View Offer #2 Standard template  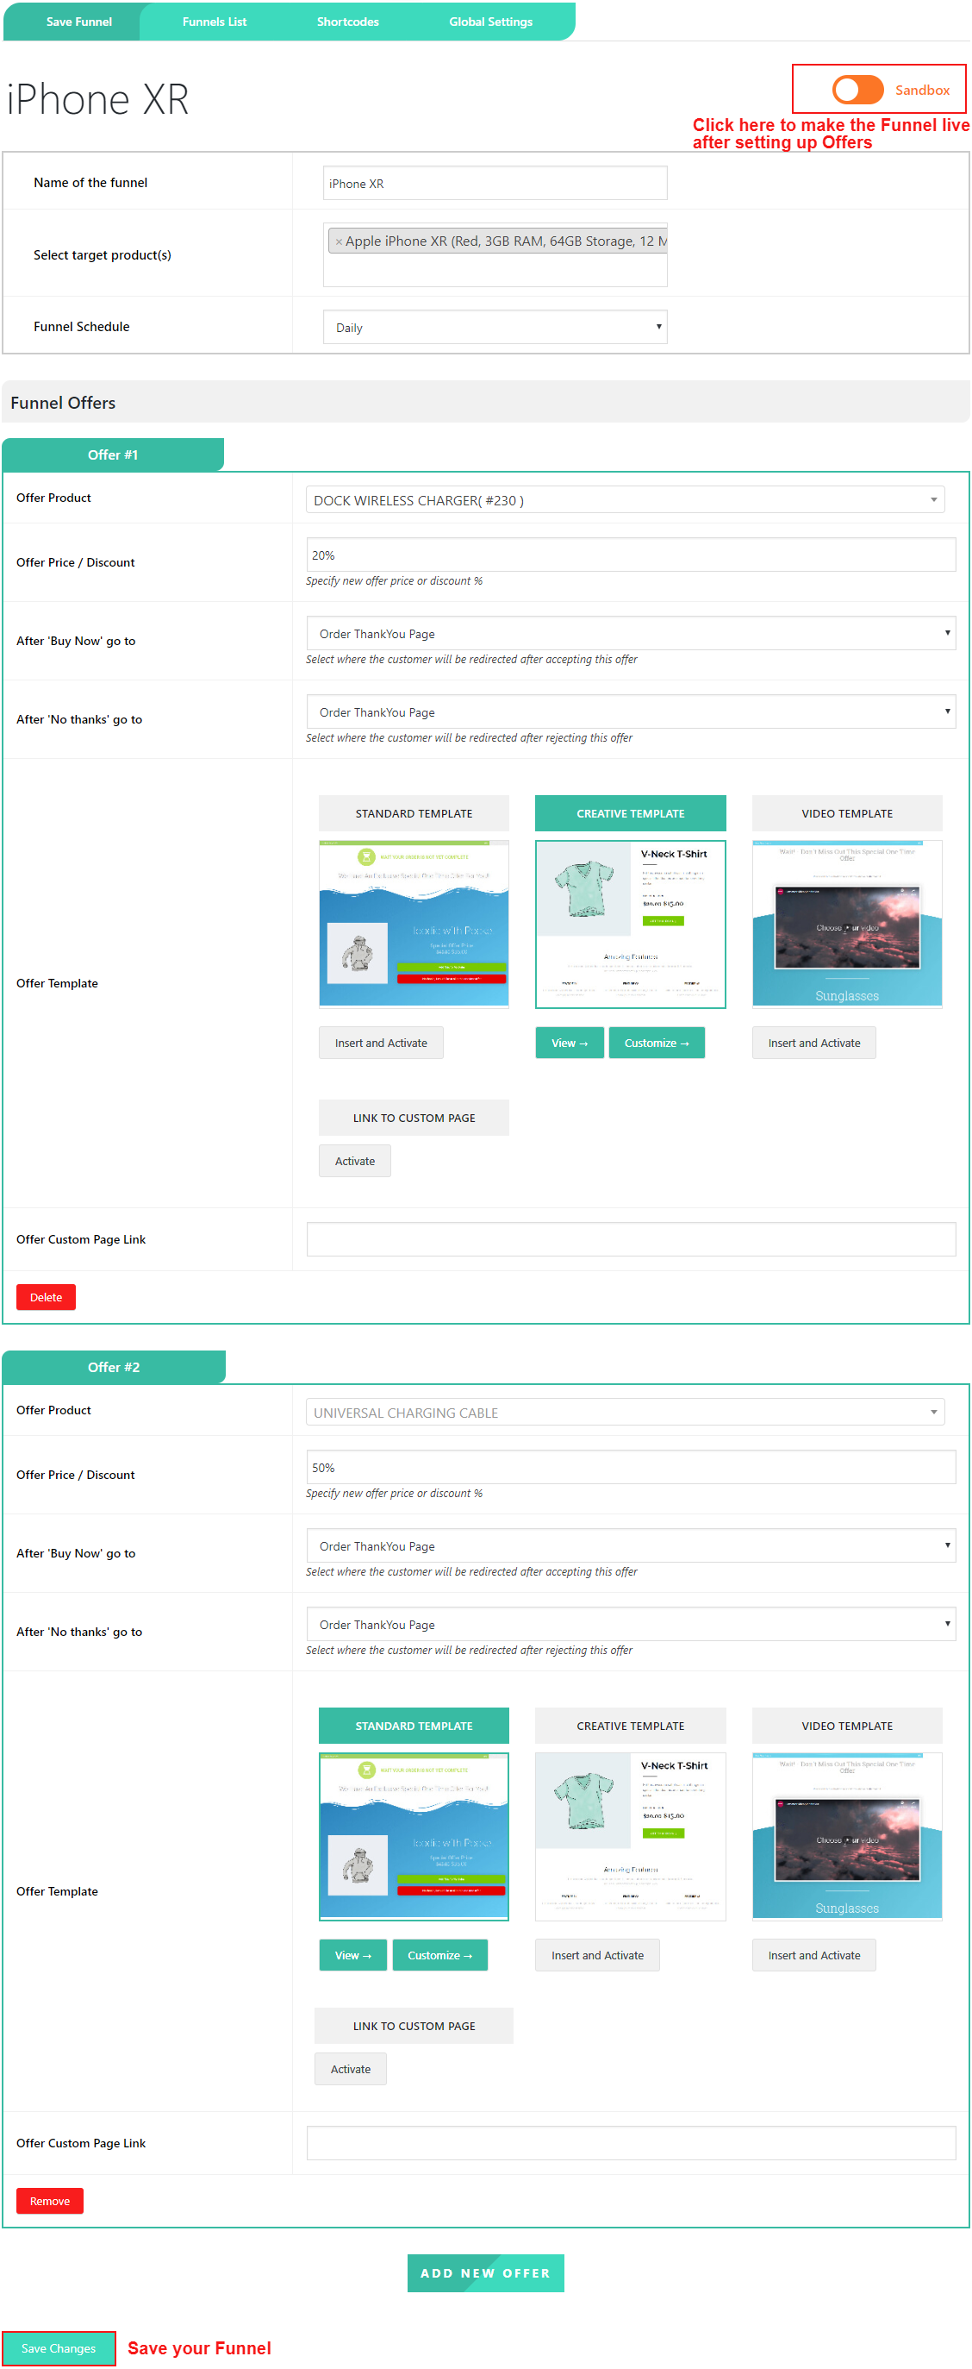(352, 1955)
